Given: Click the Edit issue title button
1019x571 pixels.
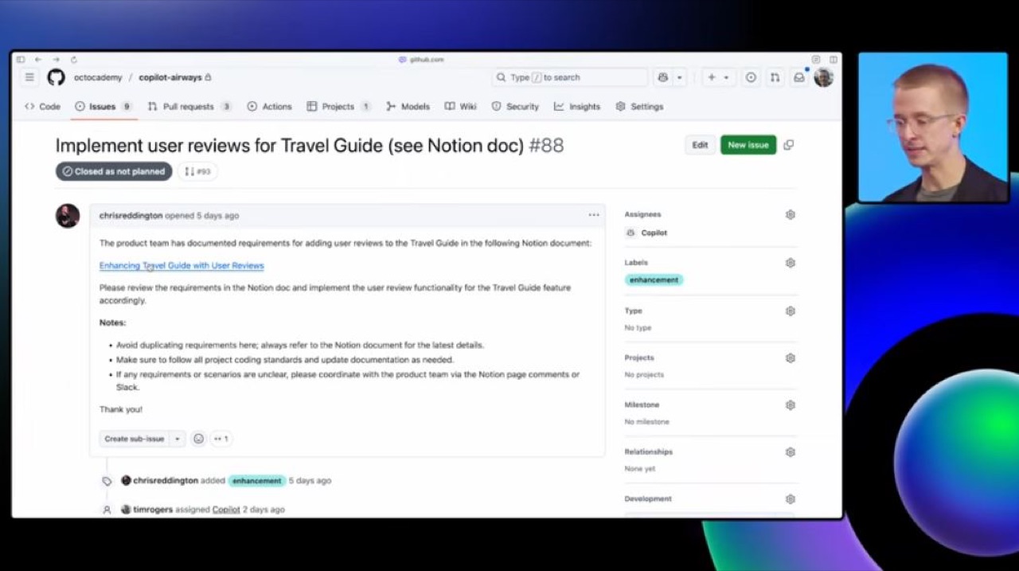Looking at the screenshot, I should pos(700,145).
